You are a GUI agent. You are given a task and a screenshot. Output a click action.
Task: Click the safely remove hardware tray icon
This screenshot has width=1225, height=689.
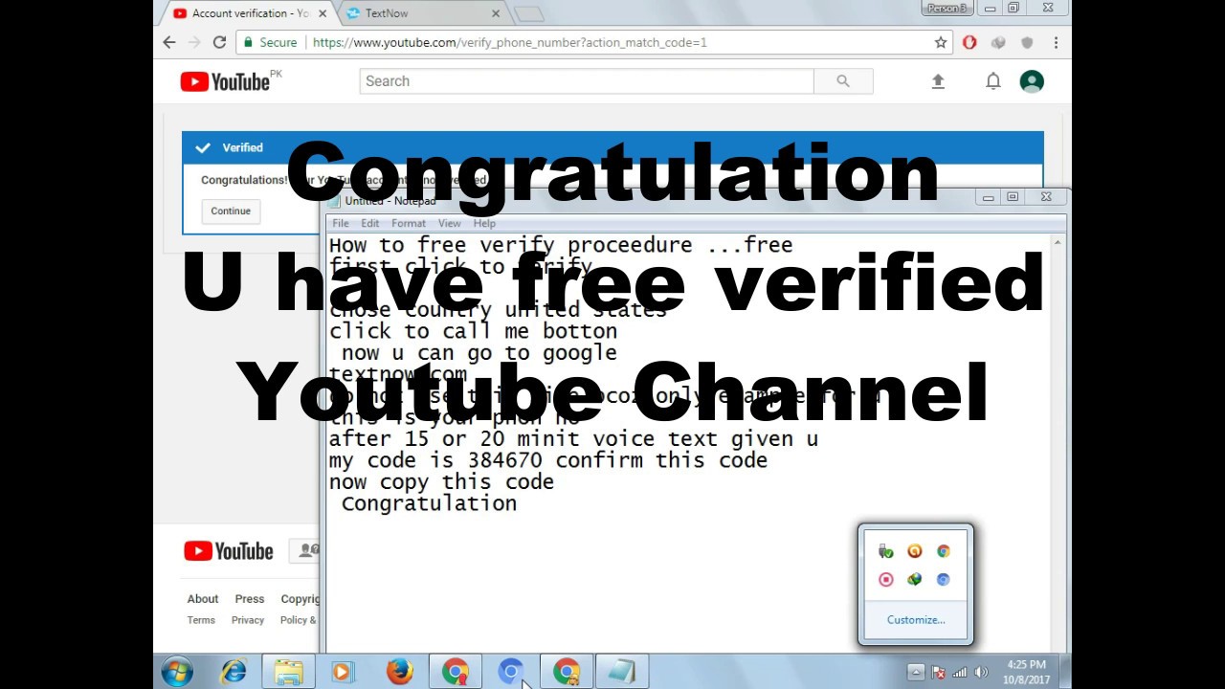pyautogui.click(x=886, y=551)
